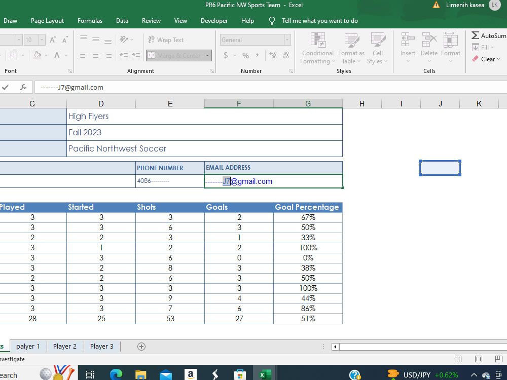Switch to Page Break Preview view
This screenshot has width=507, height=380.
click(498, 359)
